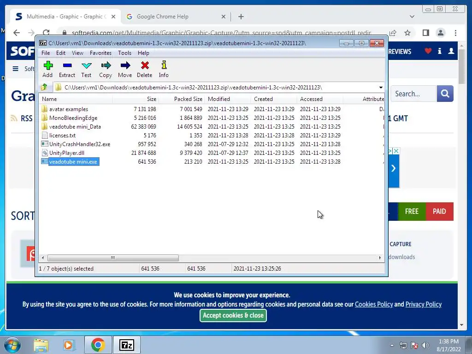Select the licenses.txt file
Screen dimensions: 472x354
coord(62,136)
